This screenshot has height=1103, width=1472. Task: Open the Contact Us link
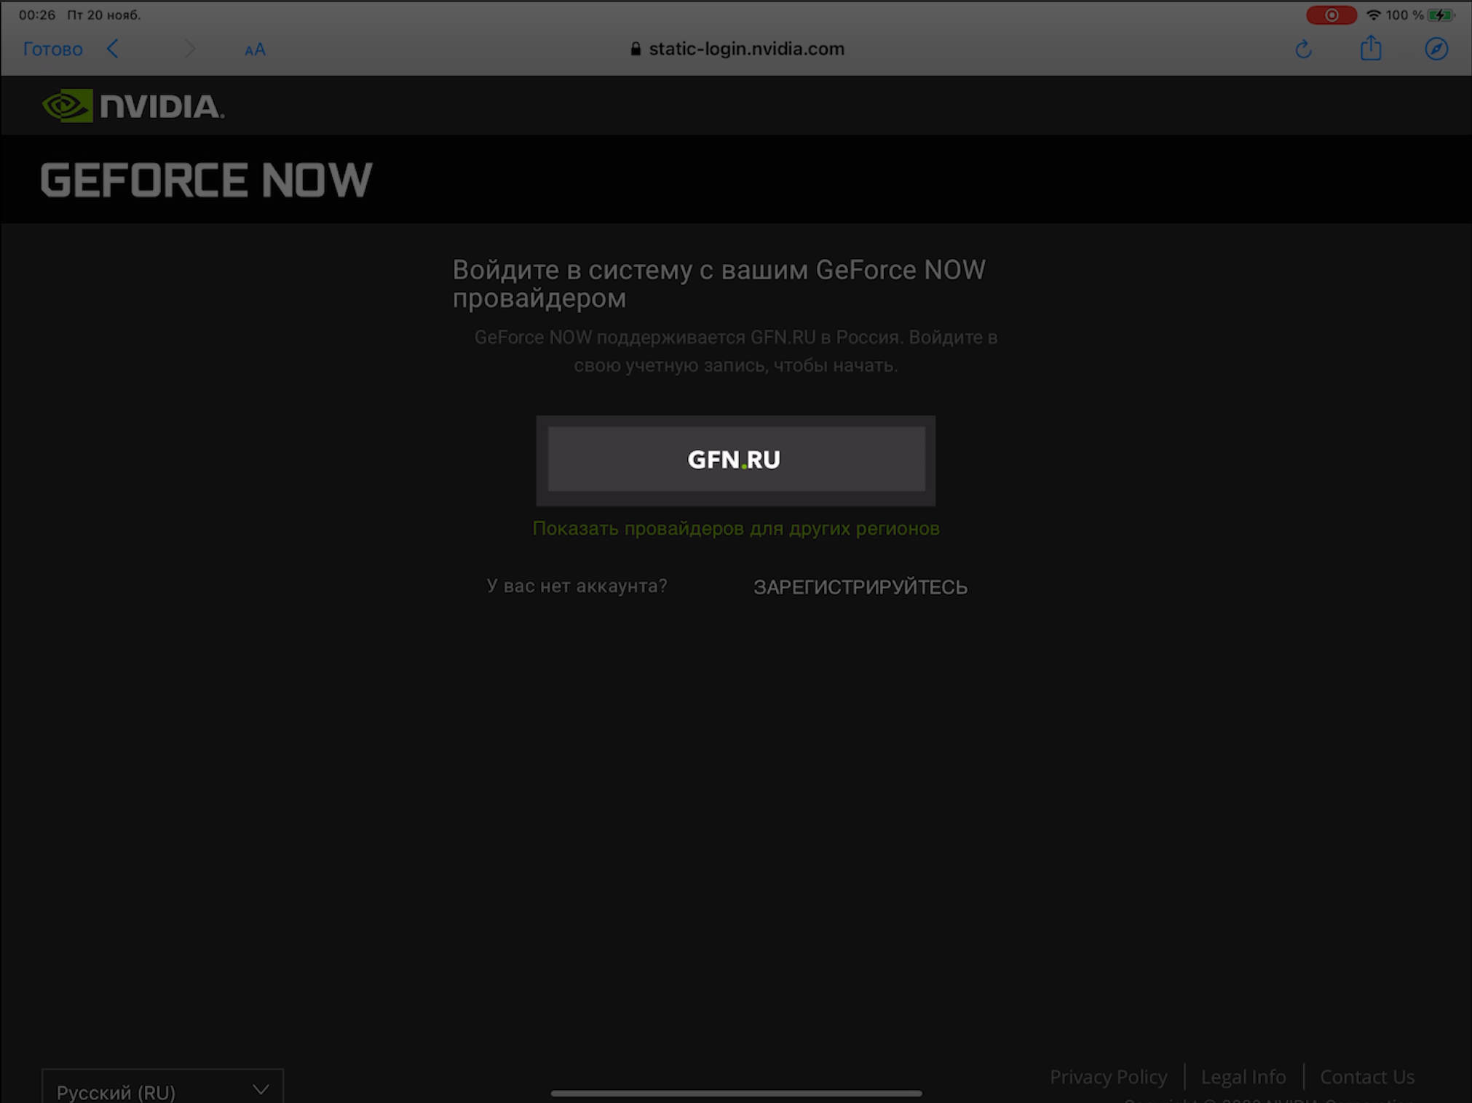click(1367, 1076)
